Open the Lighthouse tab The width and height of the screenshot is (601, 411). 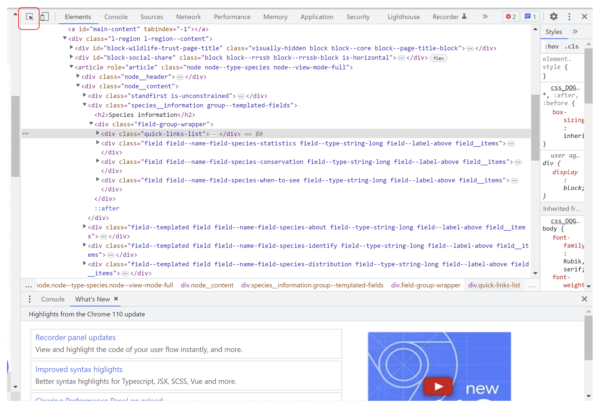click(404, 17)
